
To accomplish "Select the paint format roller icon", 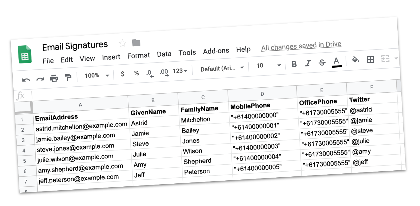I will [x=68, y=78].
